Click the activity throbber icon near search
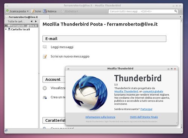 [181, 11]
